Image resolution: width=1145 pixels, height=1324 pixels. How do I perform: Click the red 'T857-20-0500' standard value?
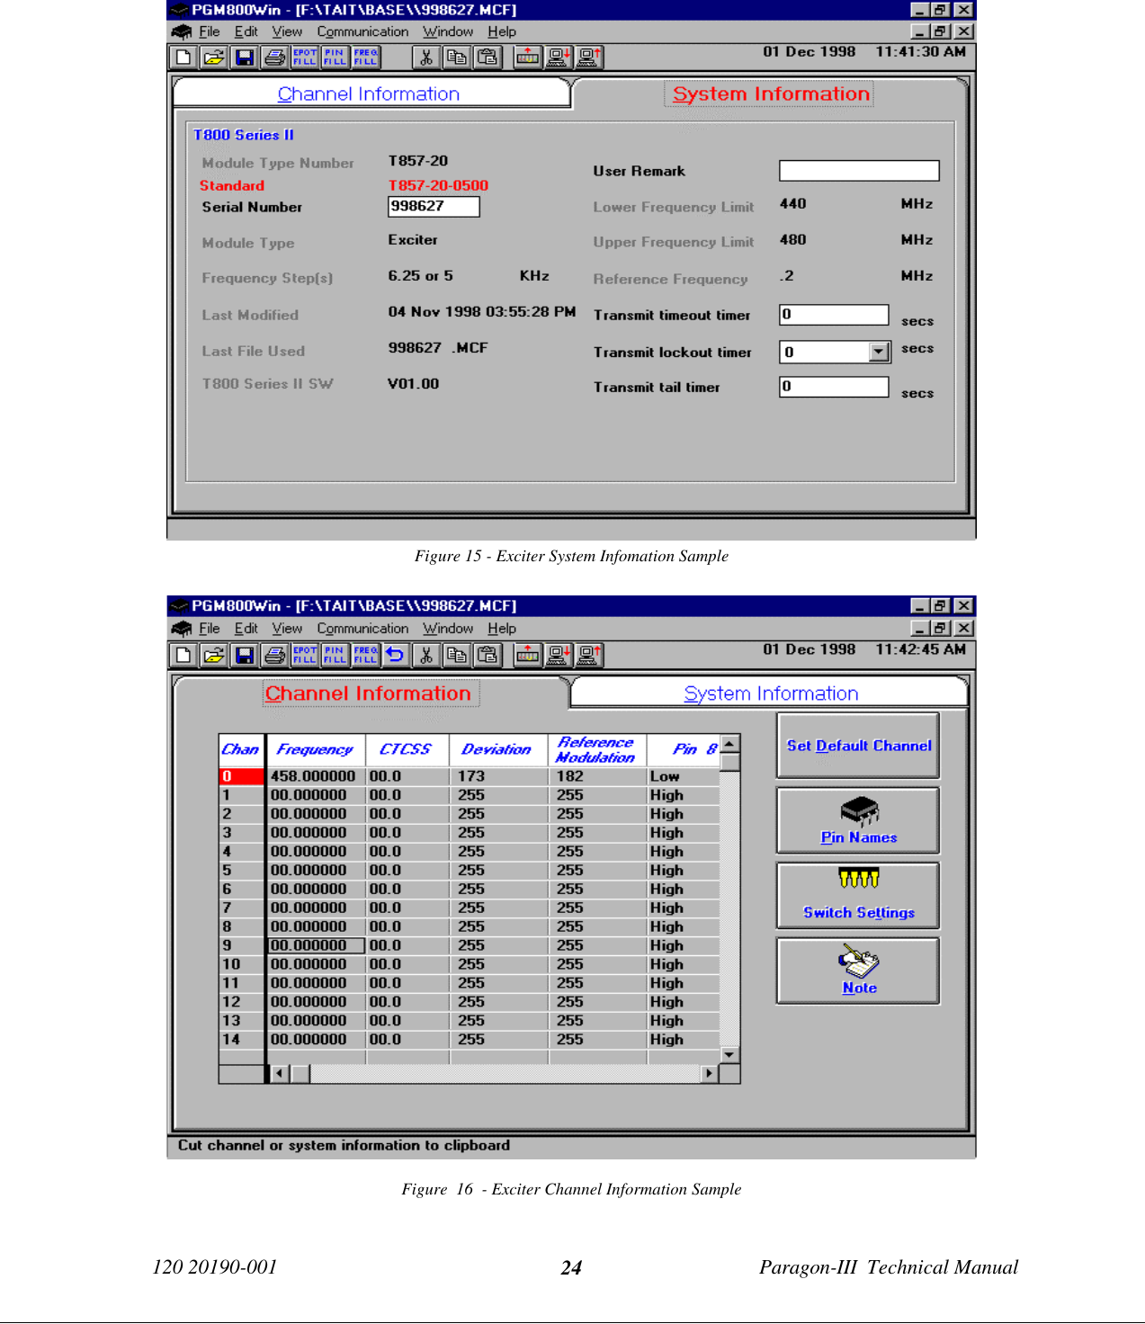(x=438, y=185)
